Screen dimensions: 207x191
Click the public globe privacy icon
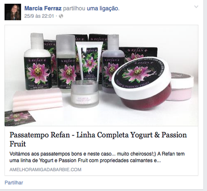click(x=61, y=16)
